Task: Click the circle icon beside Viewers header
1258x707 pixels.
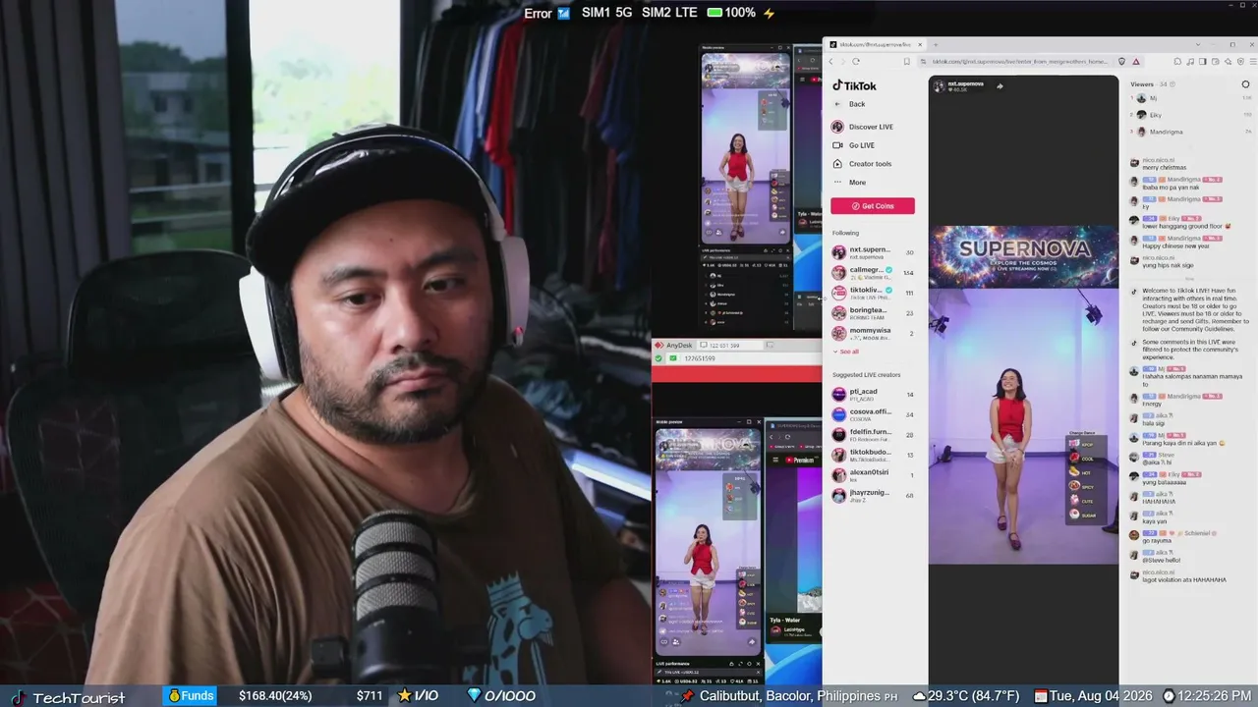Action: [x=1245, y=84]
